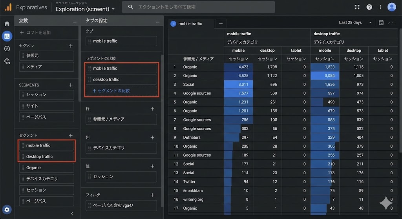Add a filter with フィルタ plus icon
The width and height of the screenshot is (402, 219).
[152, 195]
